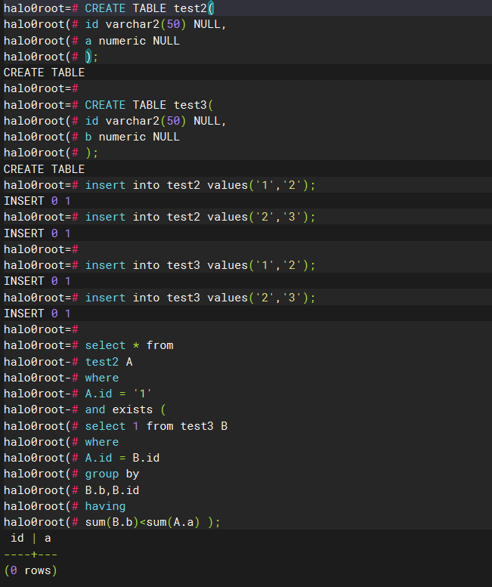Click 'select 1 from test3 B' subquery line
This screenshot has height=587, width=492.
[156, 426]
